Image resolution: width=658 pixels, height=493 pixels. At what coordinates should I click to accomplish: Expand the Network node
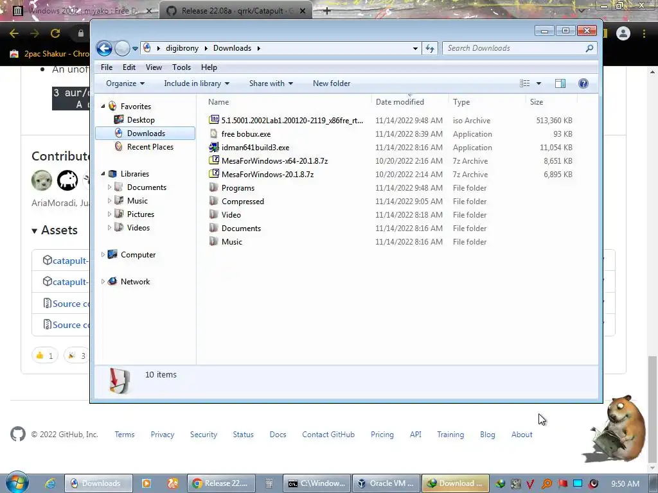click(x=103, y=281)
